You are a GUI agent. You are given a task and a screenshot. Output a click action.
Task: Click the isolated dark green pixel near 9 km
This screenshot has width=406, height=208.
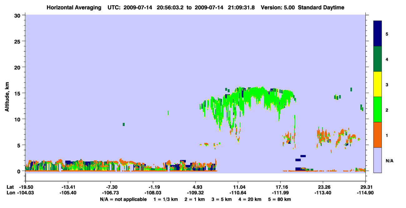(124, 124)
